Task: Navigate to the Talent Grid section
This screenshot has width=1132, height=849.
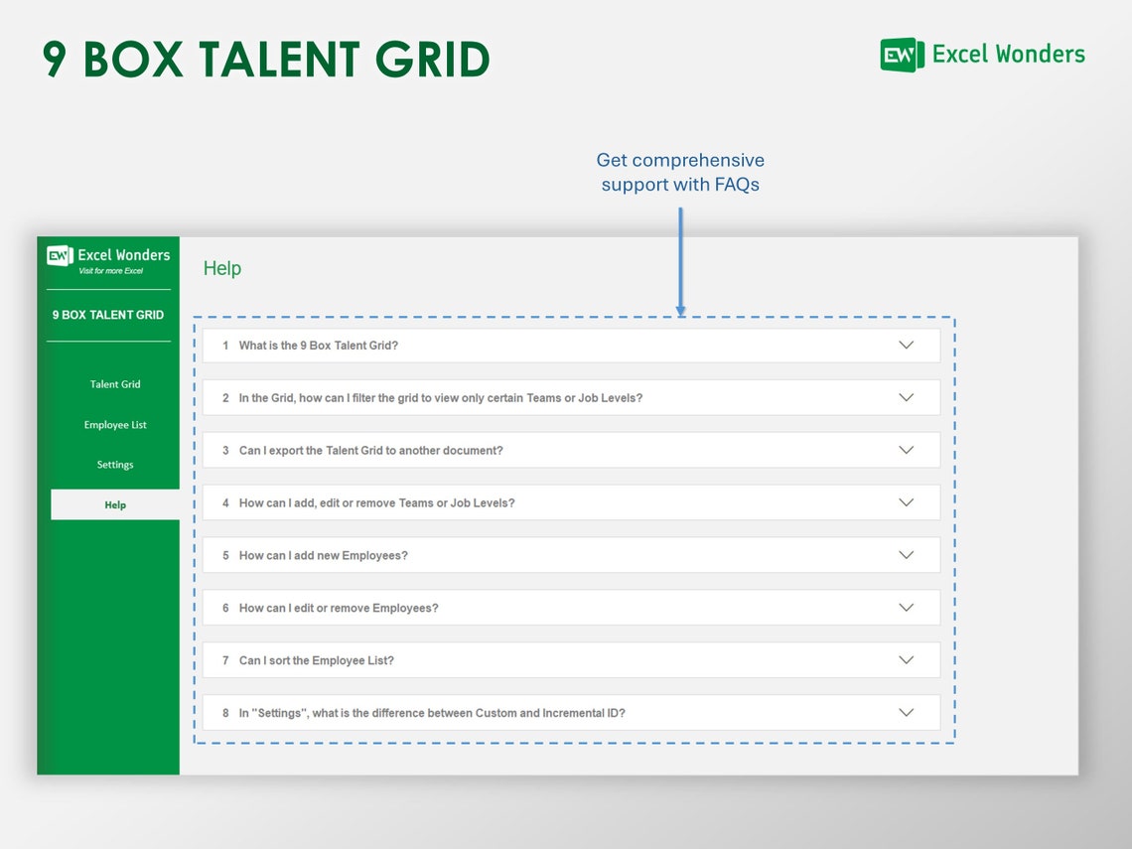Action: tap(115, 384)
